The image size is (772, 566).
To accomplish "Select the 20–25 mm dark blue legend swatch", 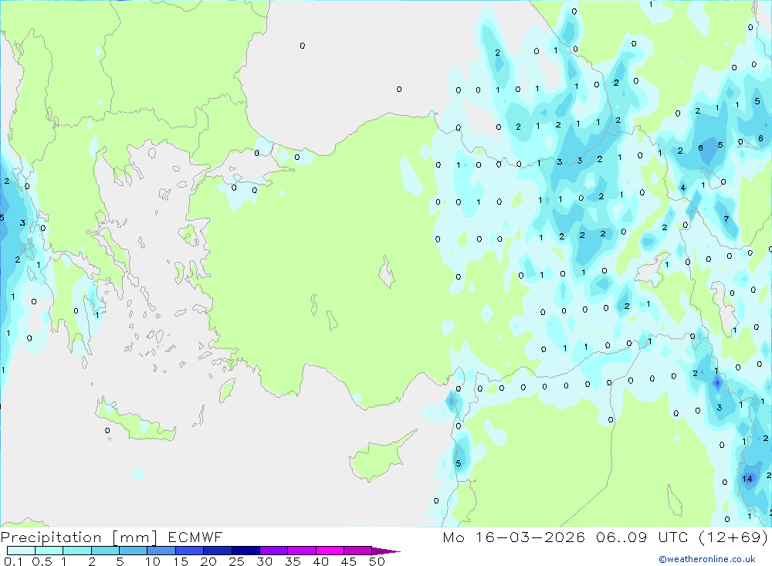I will pos(218,551).
